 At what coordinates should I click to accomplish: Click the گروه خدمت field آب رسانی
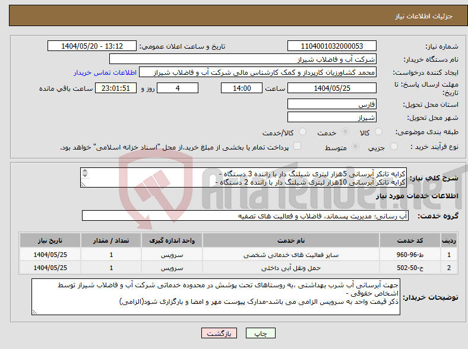coord(245,215)
